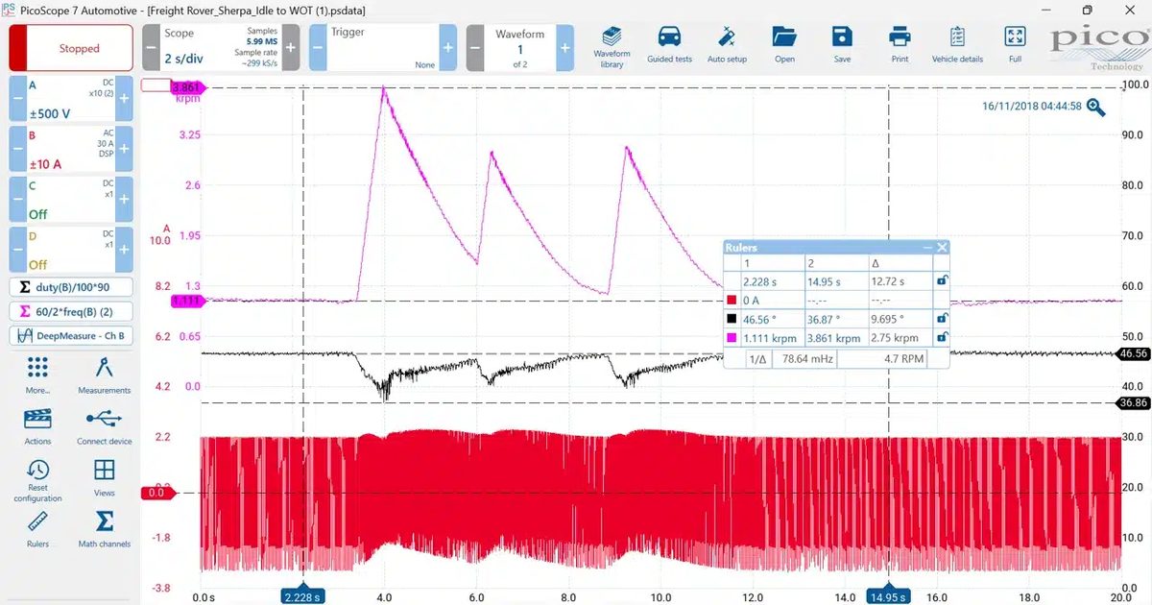Click the red 0.0 channel B offset handle
The image size is (1152, 605).
click(158, 493)
